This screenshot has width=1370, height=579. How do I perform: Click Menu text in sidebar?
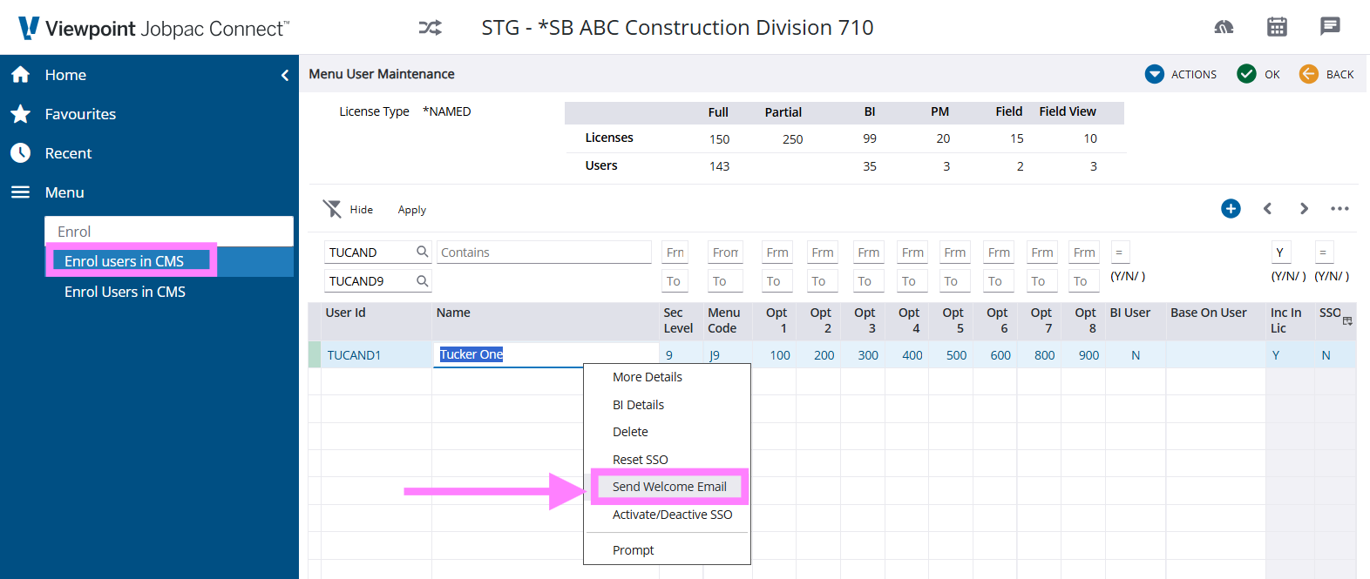pyautogui.click(x=64, y=192)
